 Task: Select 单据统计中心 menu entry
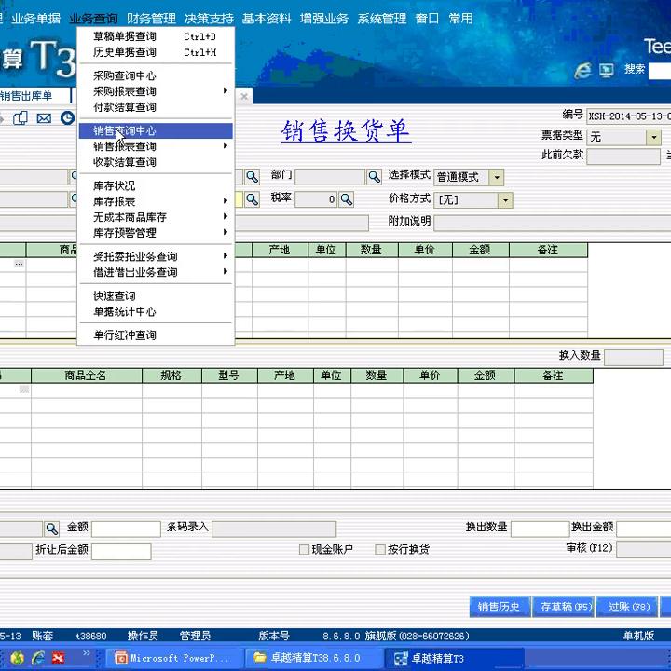click(x=156, y=311)
